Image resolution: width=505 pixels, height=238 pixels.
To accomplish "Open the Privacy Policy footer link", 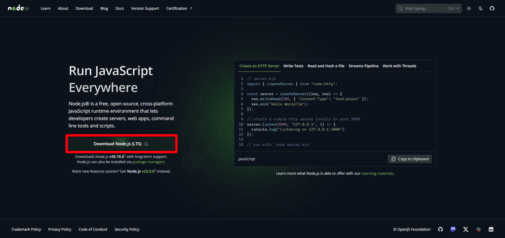I will coord(60,230).
